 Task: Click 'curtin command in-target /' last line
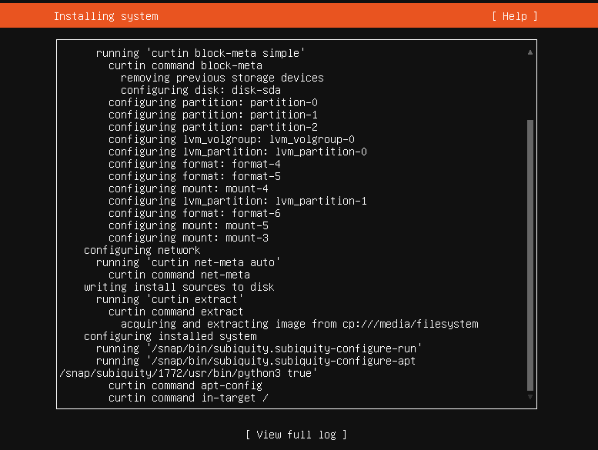click(189, 398)
